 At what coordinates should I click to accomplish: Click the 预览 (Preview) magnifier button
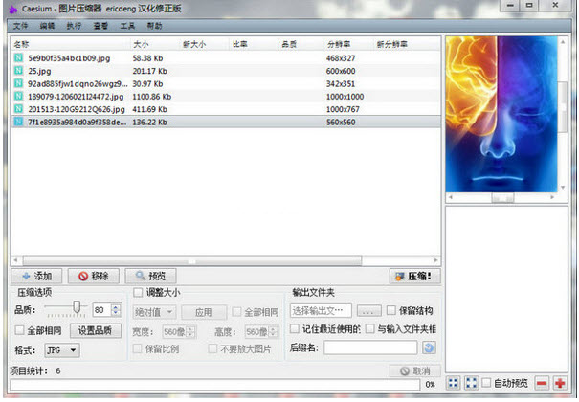point(151,276)
